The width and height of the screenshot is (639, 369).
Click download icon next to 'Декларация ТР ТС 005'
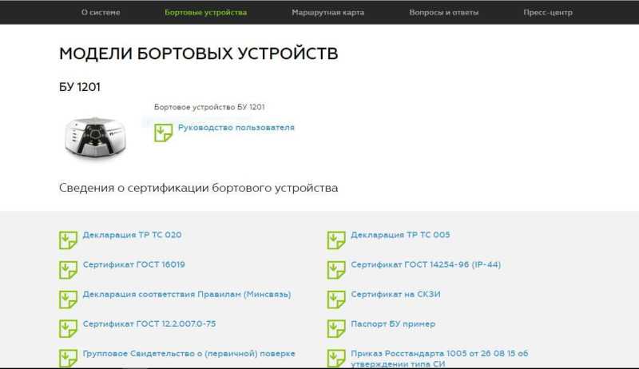coord(336,240)
